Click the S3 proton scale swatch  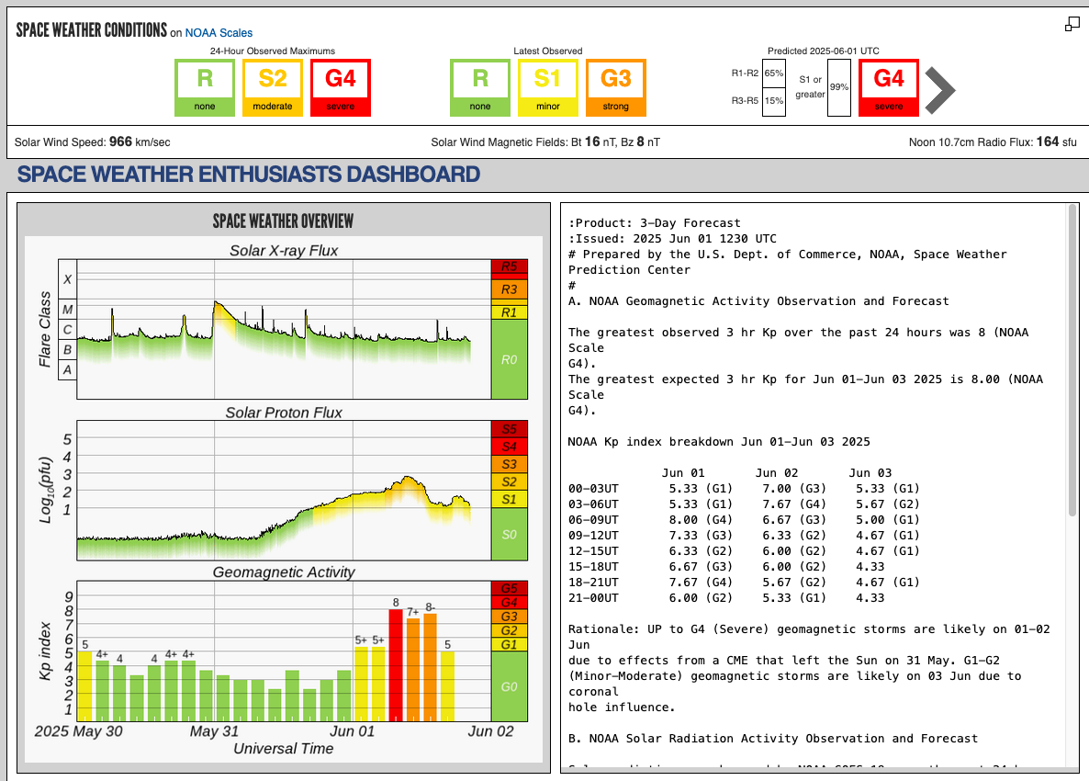click(x=509, y=464)
